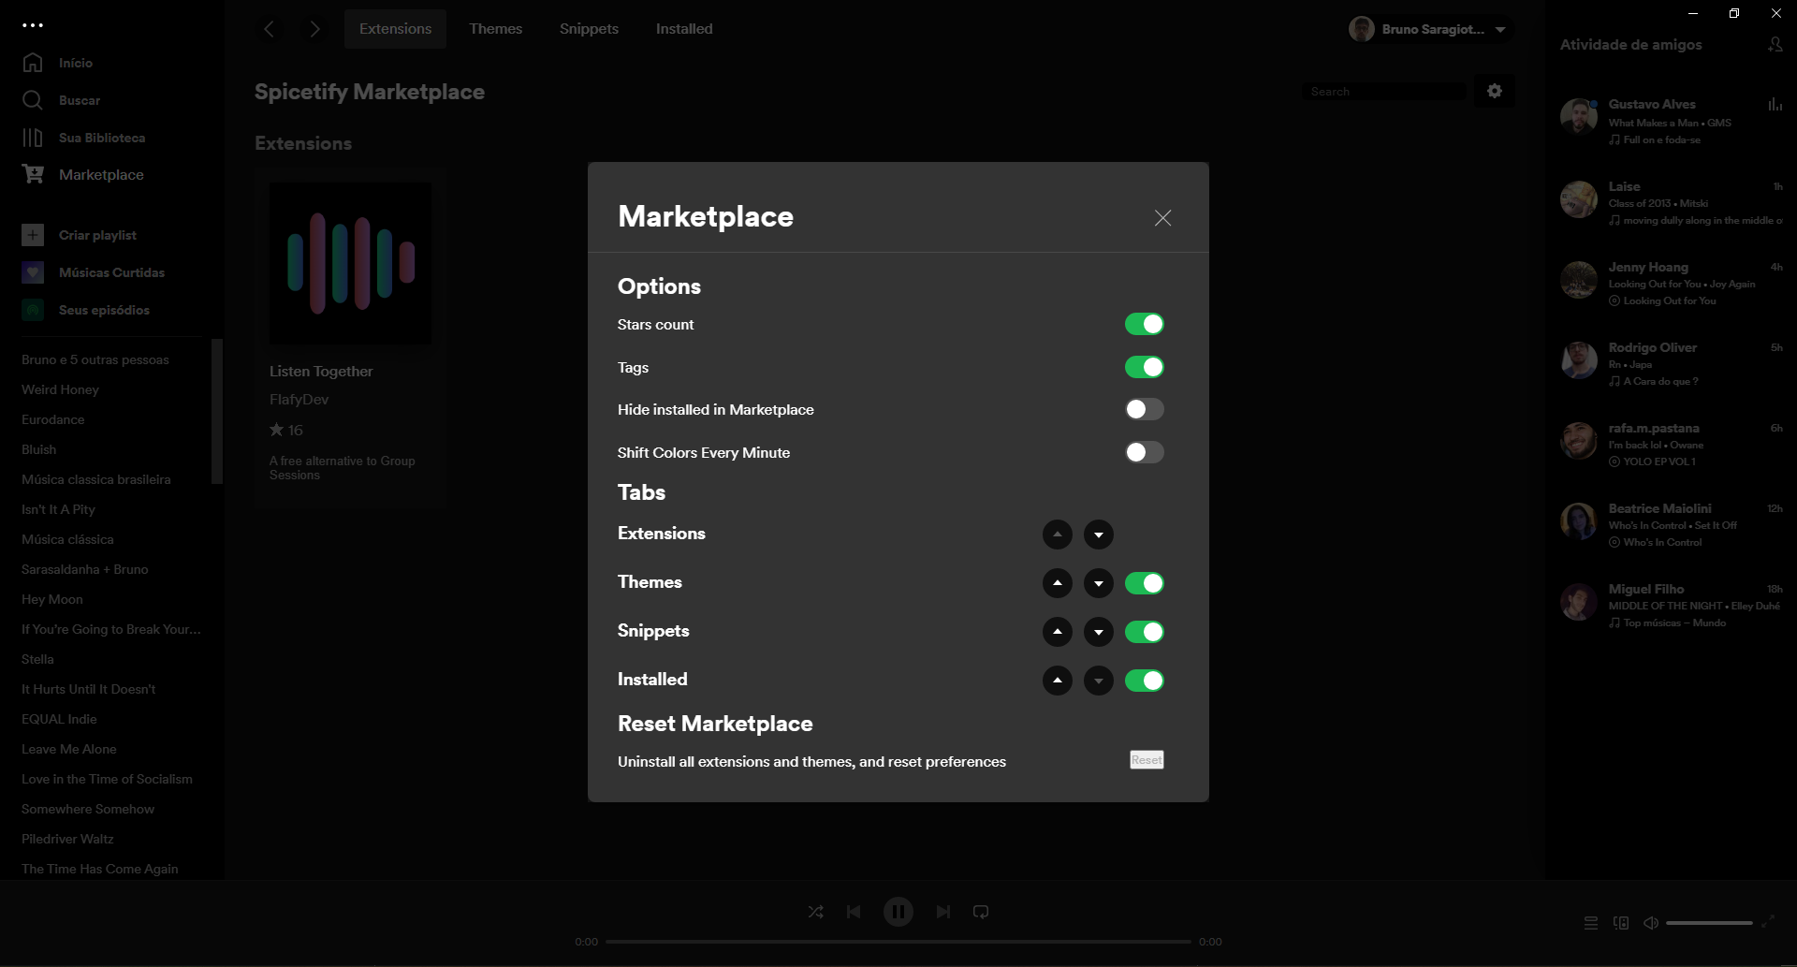Open Sua Biblioteca from the sidebar
Image resolution: width=1797 pixels, height=967 pixels.
point(34,138)
